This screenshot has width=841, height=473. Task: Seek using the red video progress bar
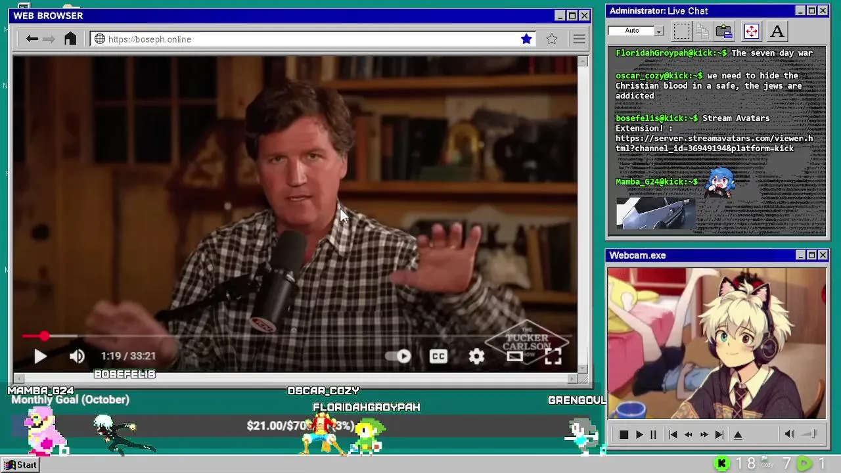[296, 336]
